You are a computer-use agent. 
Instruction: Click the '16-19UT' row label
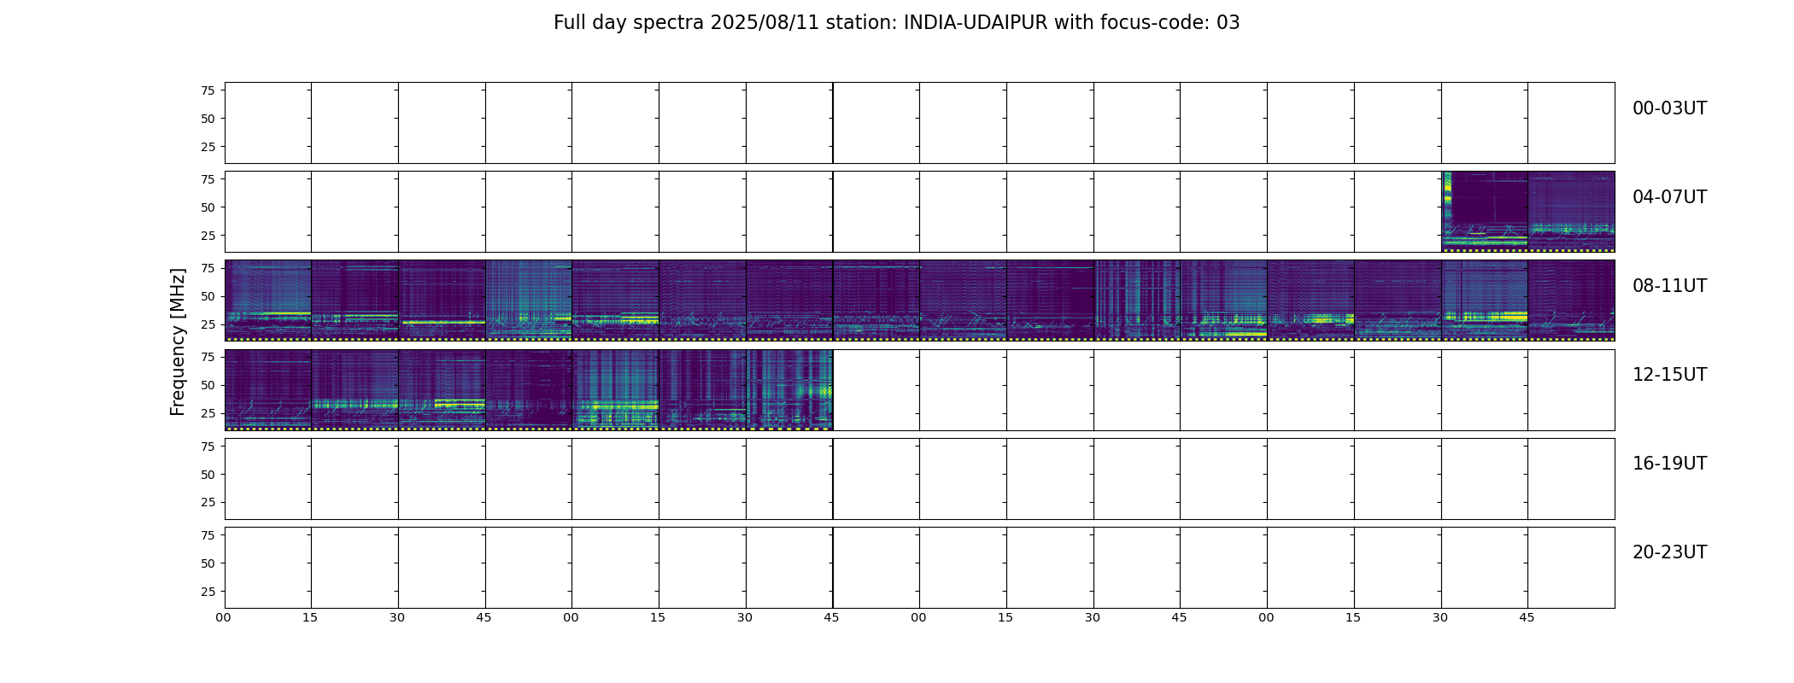click(1669, 464)
